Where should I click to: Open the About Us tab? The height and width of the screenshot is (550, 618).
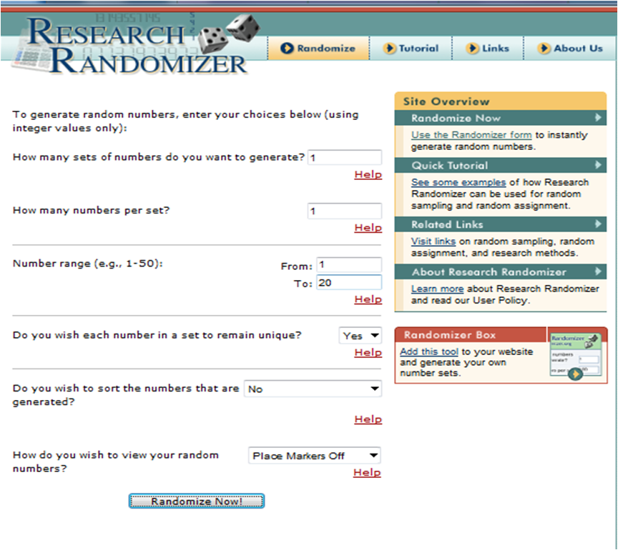click(x=570, y=48)
